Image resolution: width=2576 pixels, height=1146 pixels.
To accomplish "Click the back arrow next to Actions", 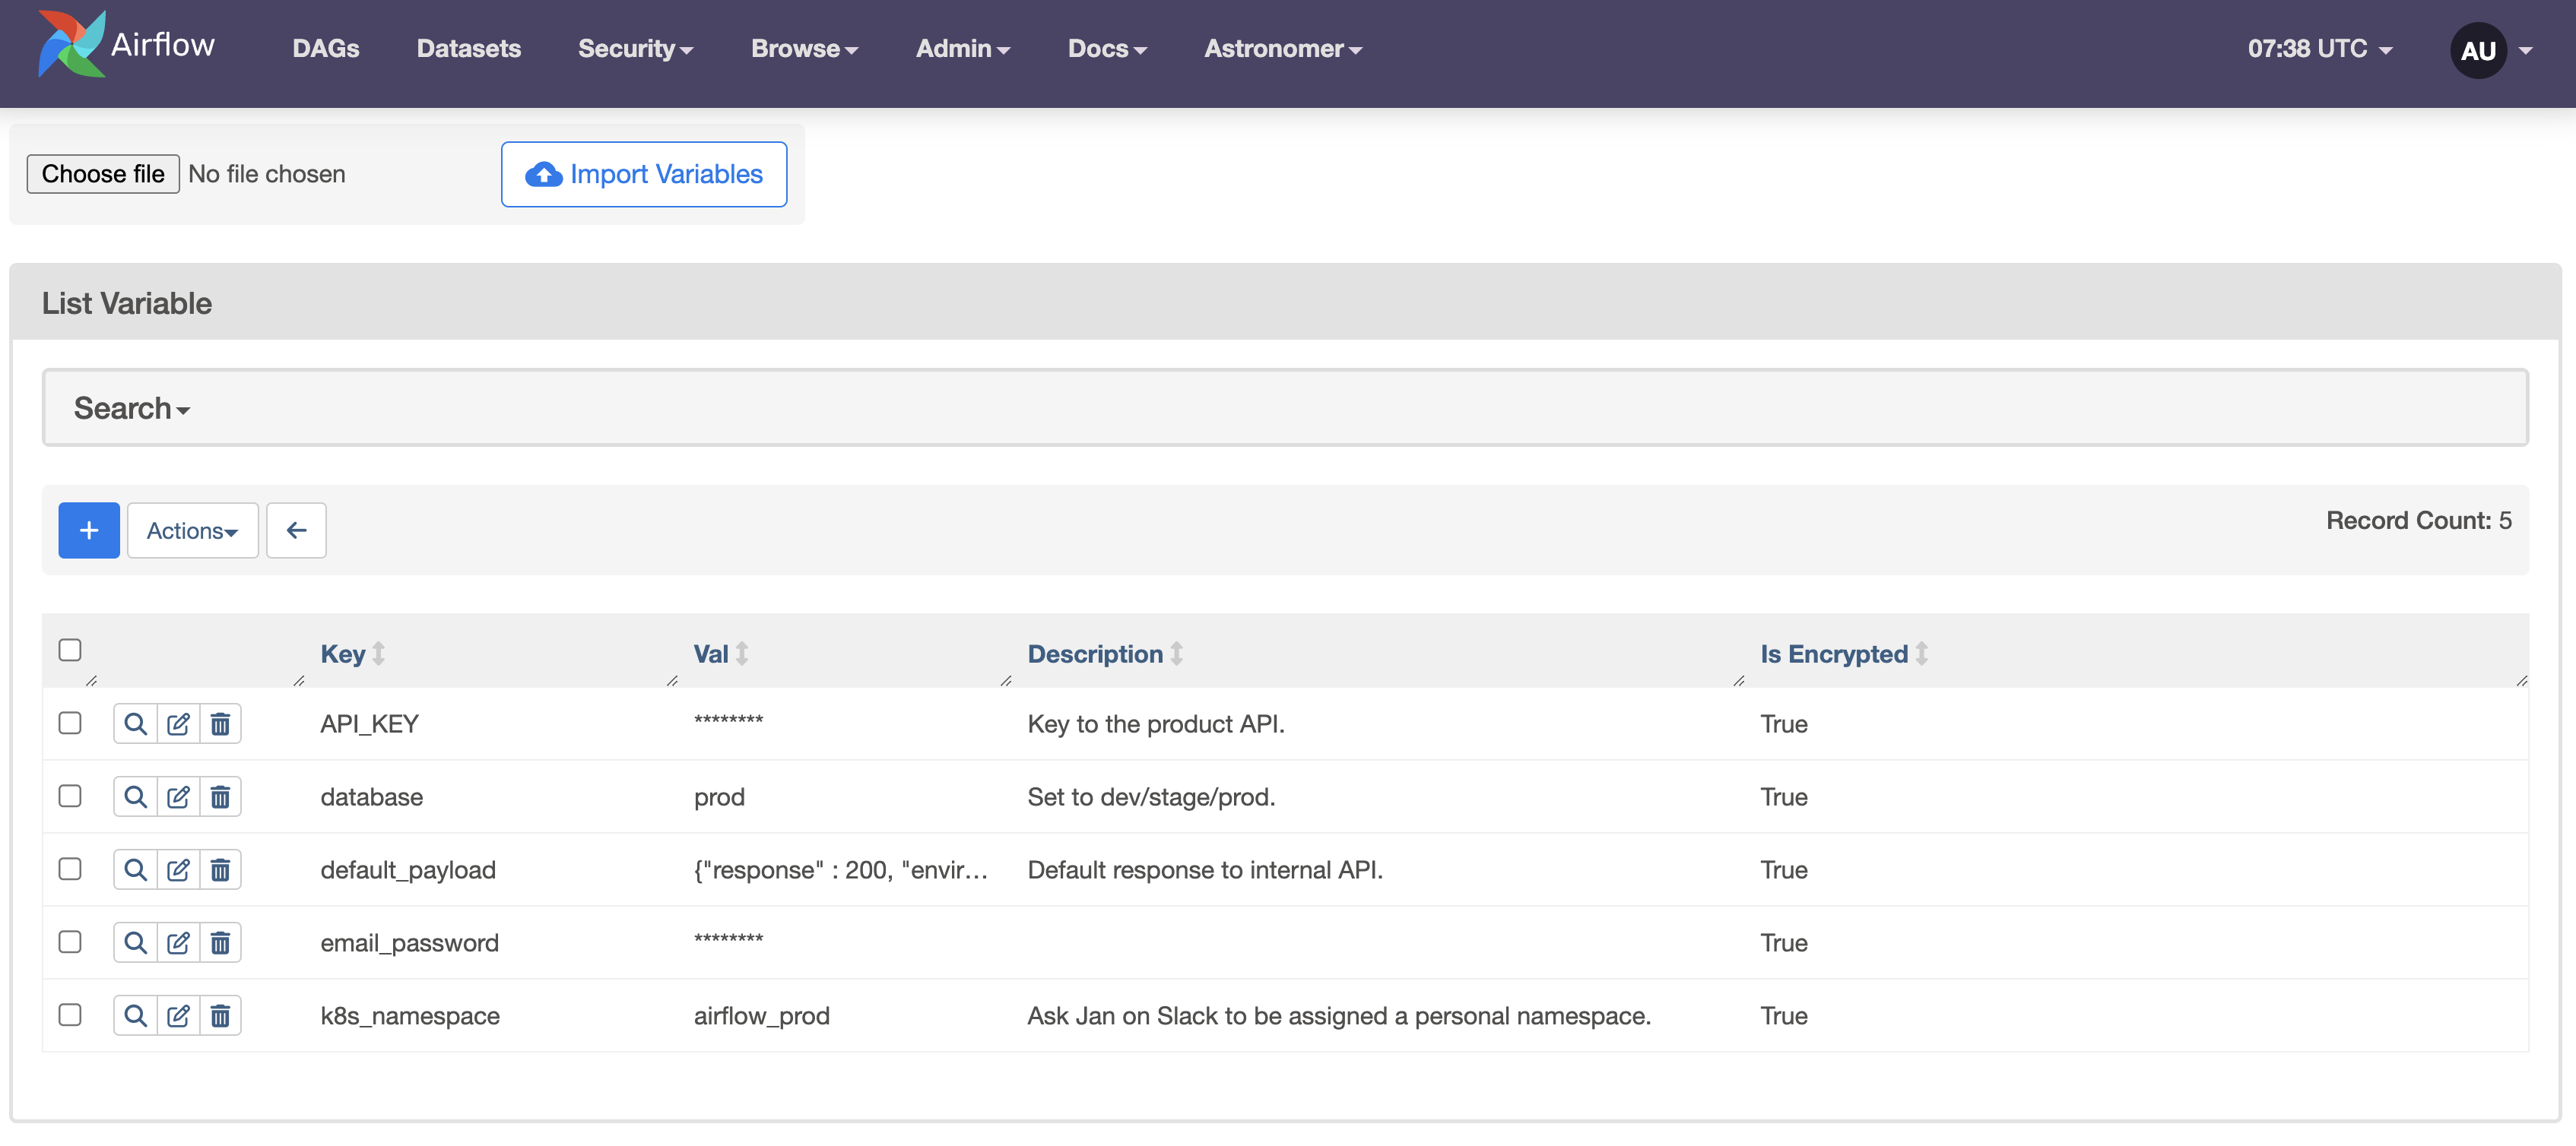I will click(296, 530).
